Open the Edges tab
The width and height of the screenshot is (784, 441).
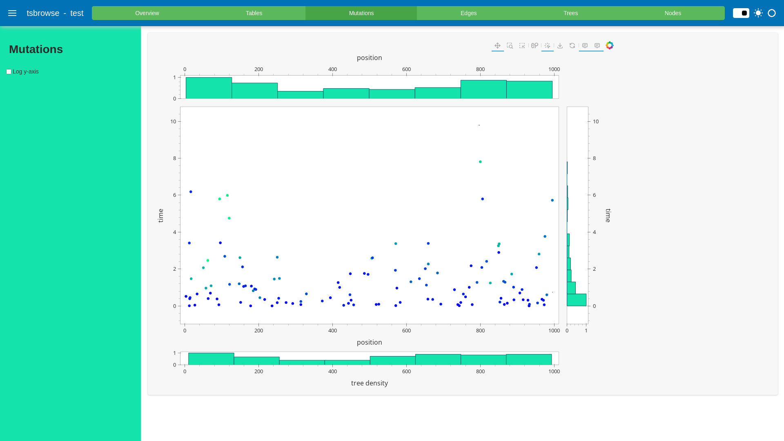pos(468,13)
